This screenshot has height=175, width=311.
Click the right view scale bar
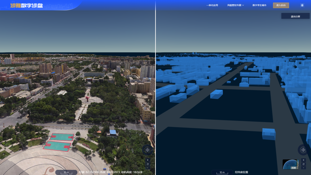pyautogui.click(x=222, y=172)
